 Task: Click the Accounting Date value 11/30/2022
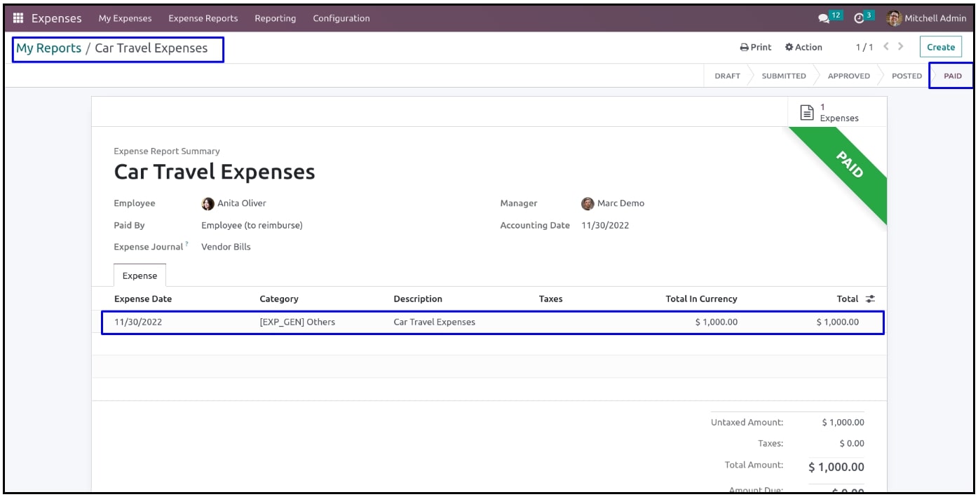[605, 225]
